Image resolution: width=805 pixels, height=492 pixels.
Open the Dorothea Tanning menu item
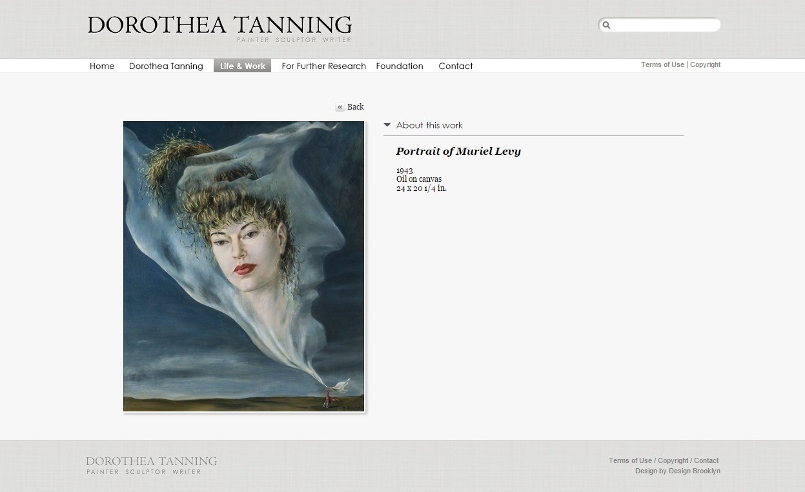(166, 66)
